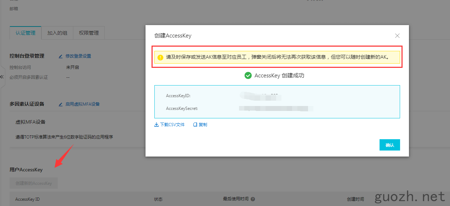Click the yellow warning icon in notice
The width and height of the screenshot is (450, 206).
click(160, 57)
